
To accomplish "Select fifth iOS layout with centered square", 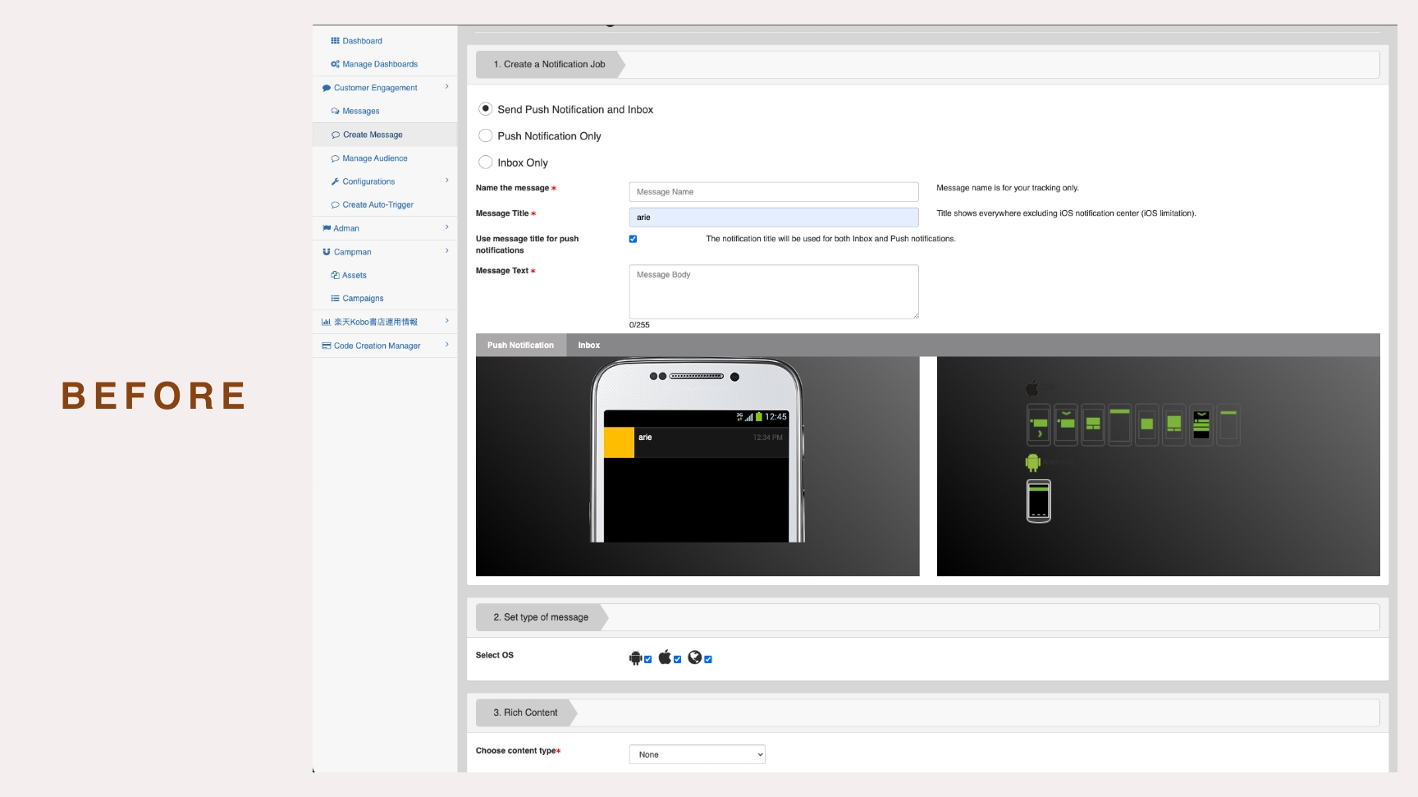I will point(1147,425).
